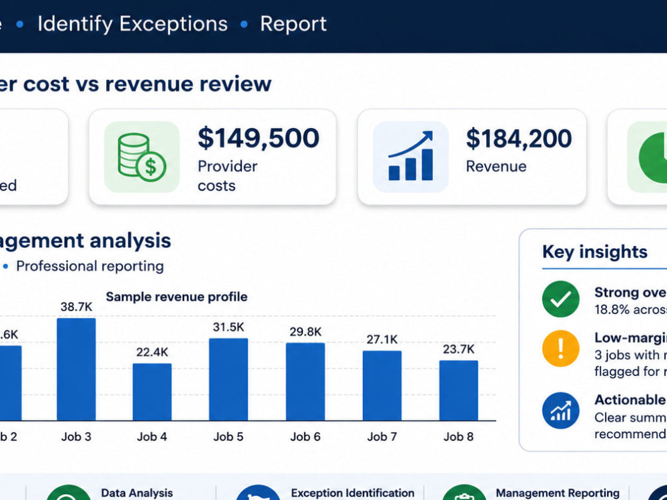This screenshot has width=667, height=500.
Task: Click the Job 7 bar in chart
Action: tap(382, 385)
